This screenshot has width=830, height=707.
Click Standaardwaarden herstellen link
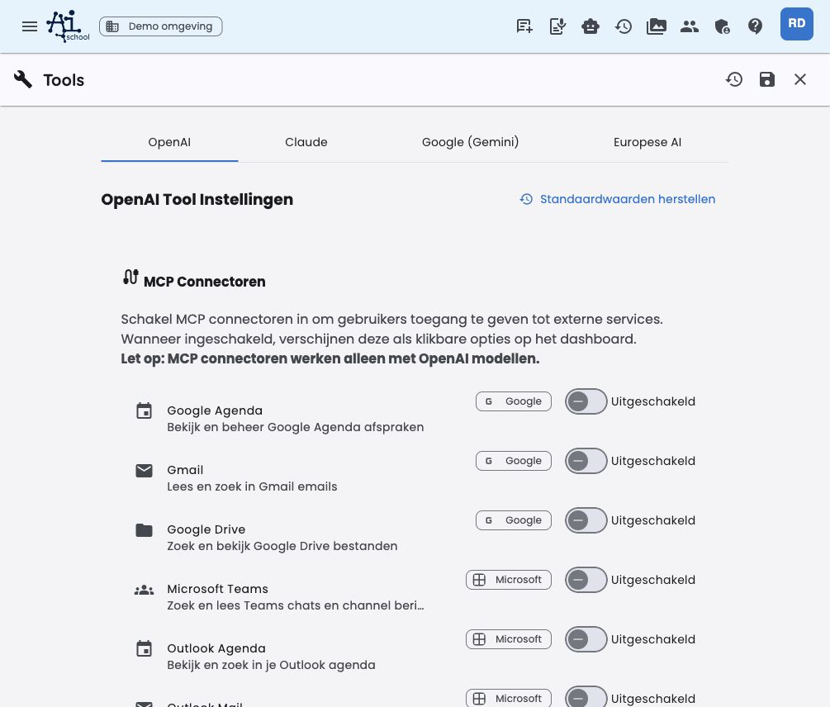[x=617, y=199]
